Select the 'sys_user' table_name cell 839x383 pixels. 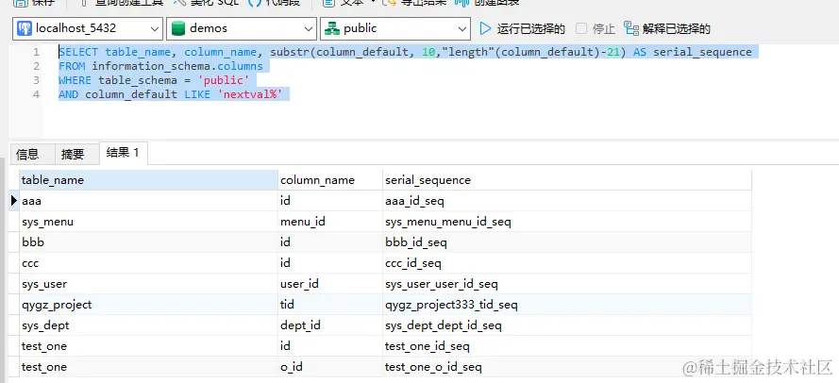[149, 284]
